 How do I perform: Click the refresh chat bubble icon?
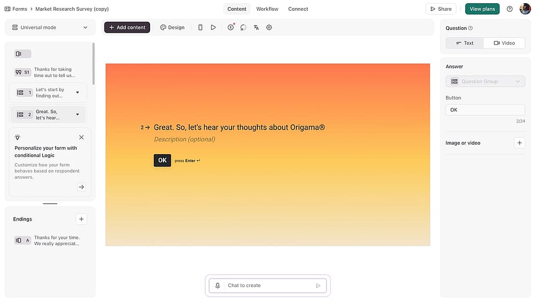pyautogui.click(x=243, y=27)
